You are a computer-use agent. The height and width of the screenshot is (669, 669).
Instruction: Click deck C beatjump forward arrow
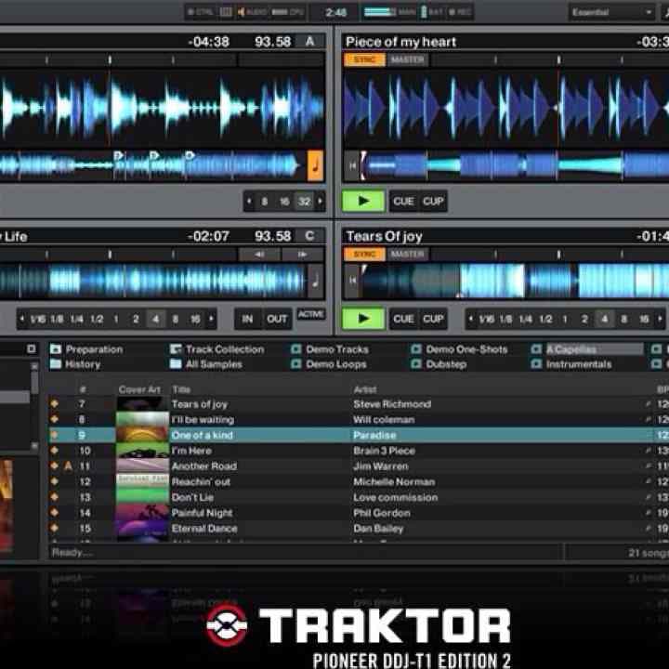pos(302,255)
